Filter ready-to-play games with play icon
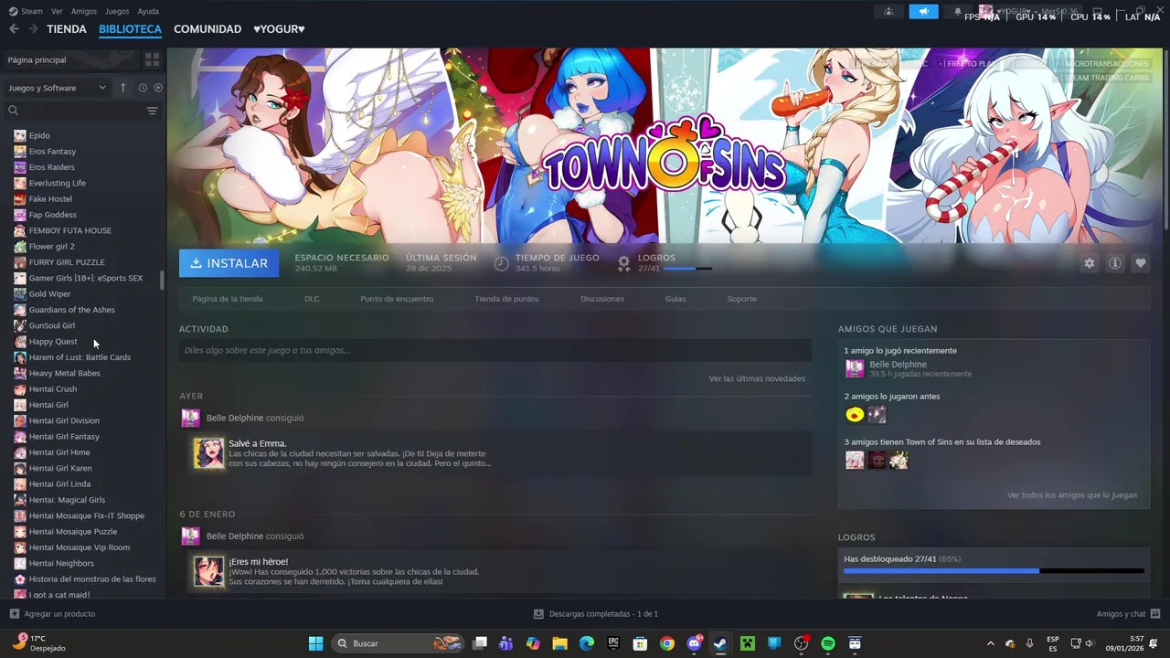The image size is (1170, 658). pyautogui.click(x=158, y=88)
